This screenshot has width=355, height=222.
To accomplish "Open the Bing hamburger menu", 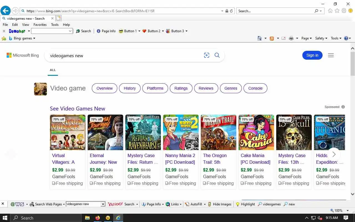I will coord(331,55).
